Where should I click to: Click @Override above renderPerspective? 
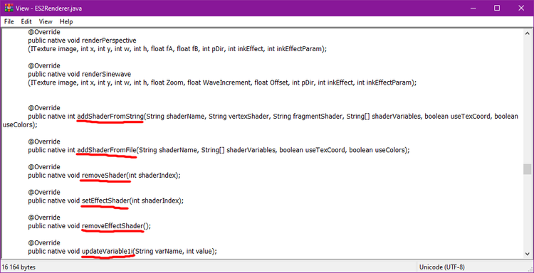coord(44,32)
